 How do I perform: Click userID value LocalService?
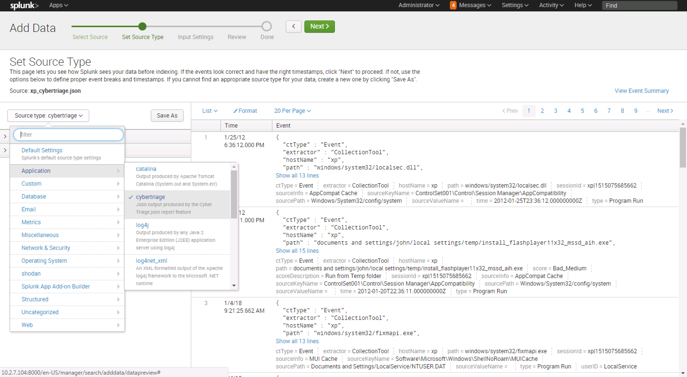(620, 366)
